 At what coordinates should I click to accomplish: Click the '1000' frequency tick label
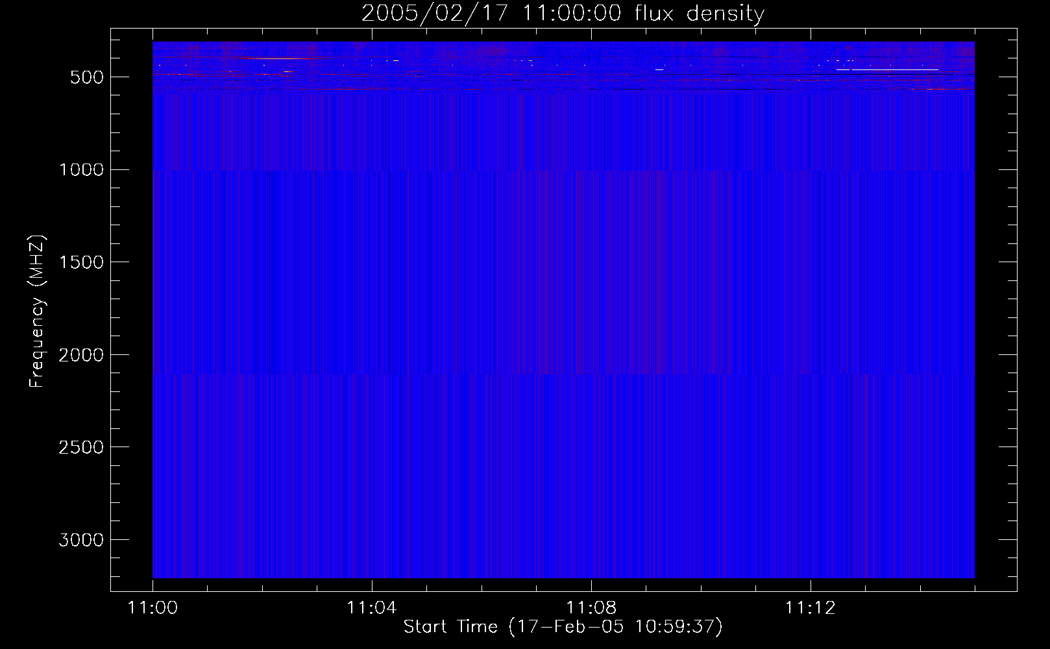coord(81,170)
